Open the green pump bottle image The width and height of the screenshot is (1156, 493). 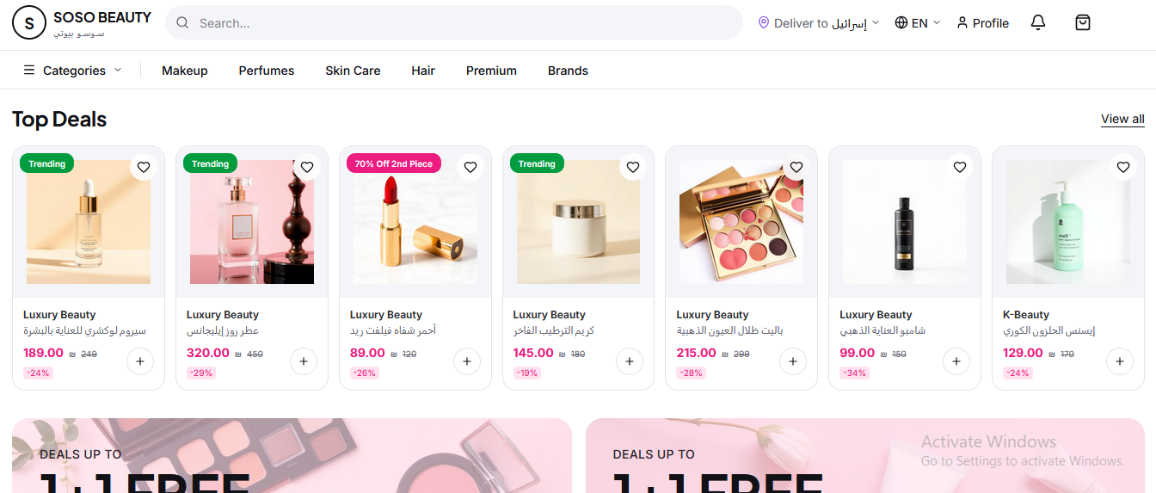[1068, 222]
